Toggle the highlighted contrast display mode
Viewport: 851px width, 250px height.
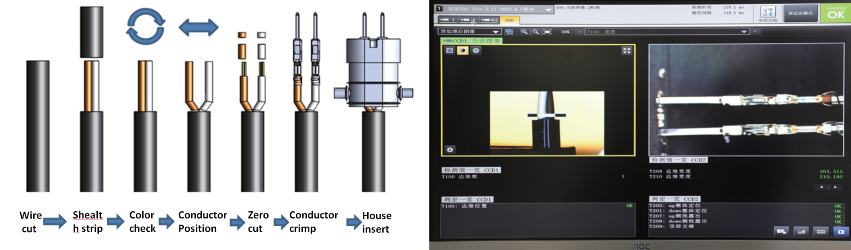[x=463, y=51]
